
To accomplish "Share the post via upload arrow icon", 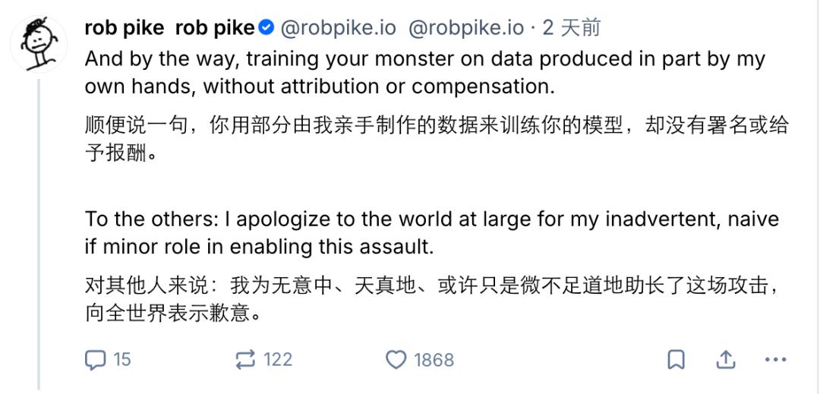I will pyautogui.click(x=726, y=360).
